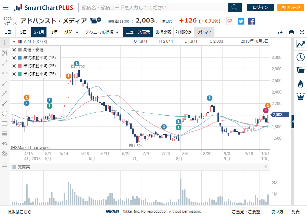Select the horizontal parallel lines tool
This screenshot has width=307, height=218.
(x=5, y=134)
